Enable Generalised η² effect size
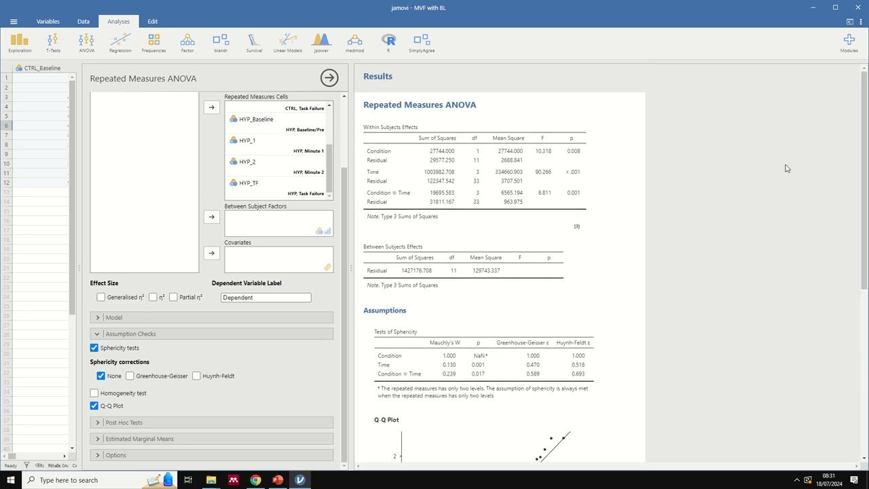This screenshot has width=869, height=489. click(101, 297)
